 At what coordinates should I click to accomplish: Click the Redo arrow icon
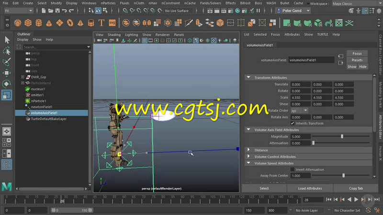click(x=71, y=11)
